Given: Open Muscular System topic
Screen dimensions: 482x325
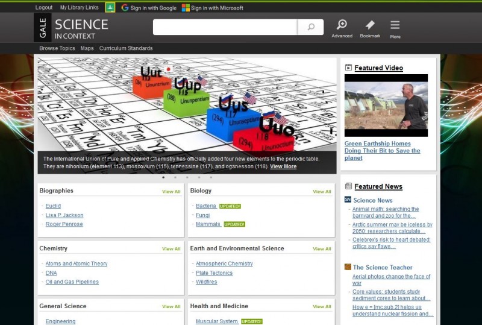Looking at the screenshot, I should [x=217, y=321].
